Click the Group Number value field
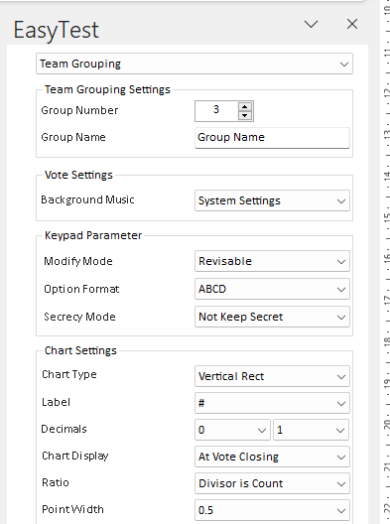390x524 pixels. (x=216, y=111)
